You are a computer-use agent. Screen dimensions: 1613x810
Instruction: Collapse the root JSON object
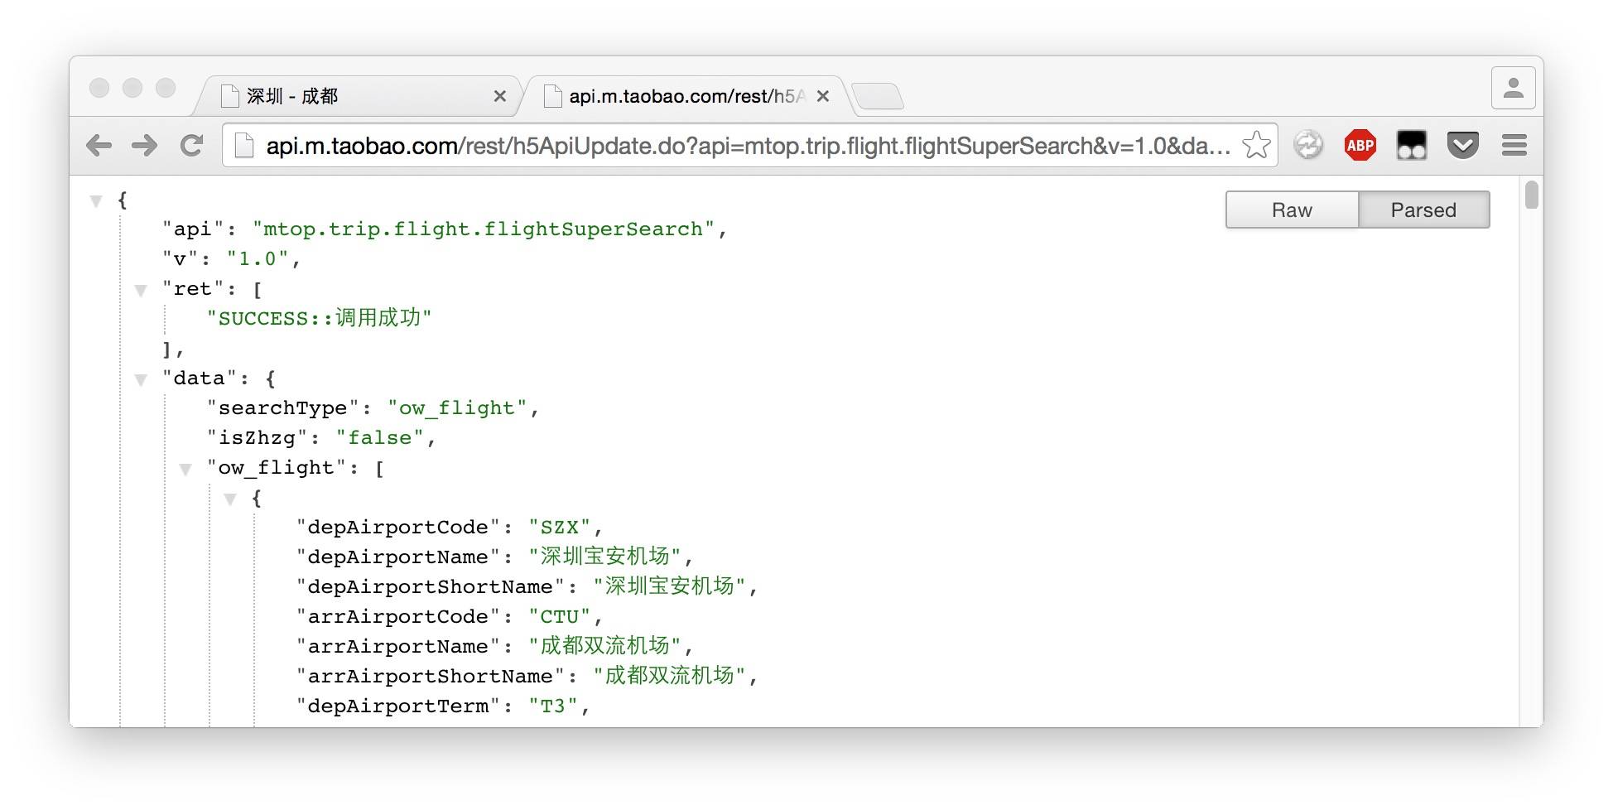(x=96, y=200)
